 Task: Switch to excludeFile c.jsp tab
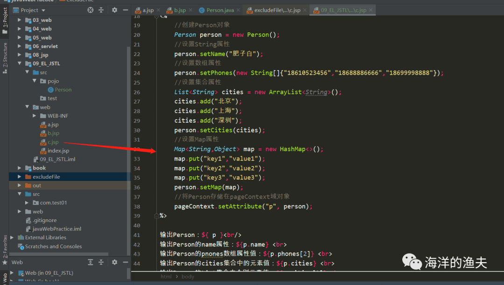(277, 10)
